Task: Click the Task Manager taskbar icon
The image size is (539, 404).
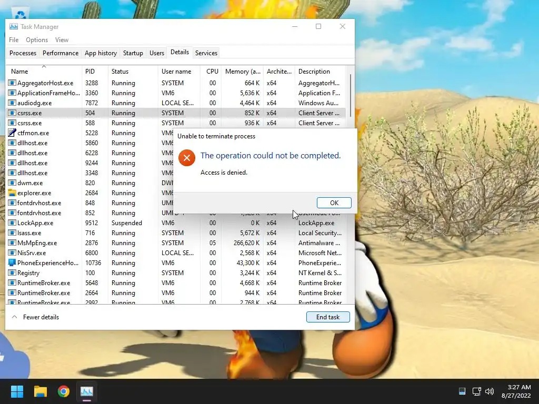Action: click(87, 391)
